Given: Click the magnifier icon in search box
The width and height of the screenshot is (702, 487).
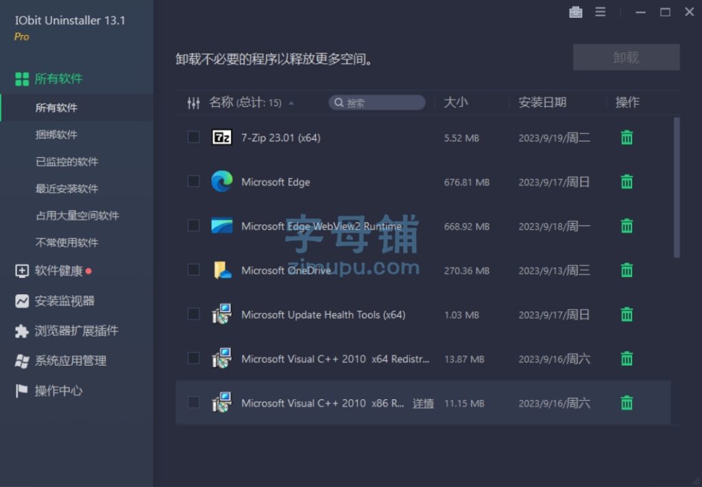Looking at the screenshot, I should tap(339, 103).
